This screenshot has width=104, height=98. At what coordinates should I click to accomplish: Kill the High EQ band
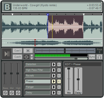(x=18, y=93)
